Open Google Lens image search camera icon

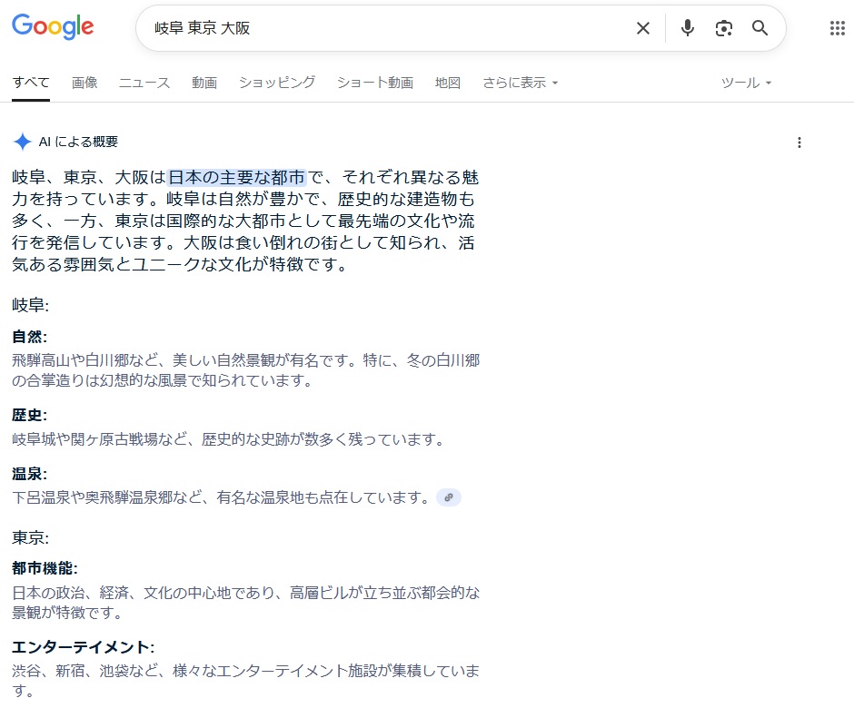pyautogui.click(x=723, y=28)
